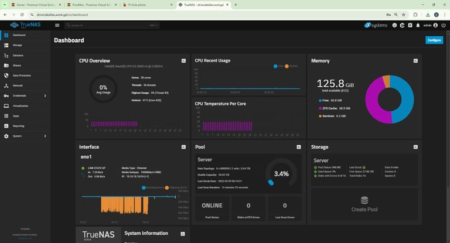Click the memory usage donut chart

(x=390, y=100)
